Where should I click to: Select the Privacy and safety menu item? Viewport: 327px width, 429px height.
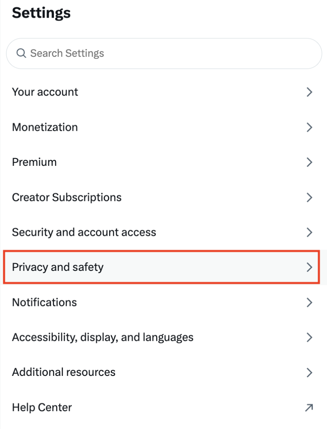tap(161, 267)
